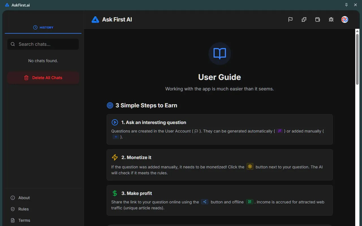
Task: Focus the Search chats field
Action: click(x=43, y=44)
